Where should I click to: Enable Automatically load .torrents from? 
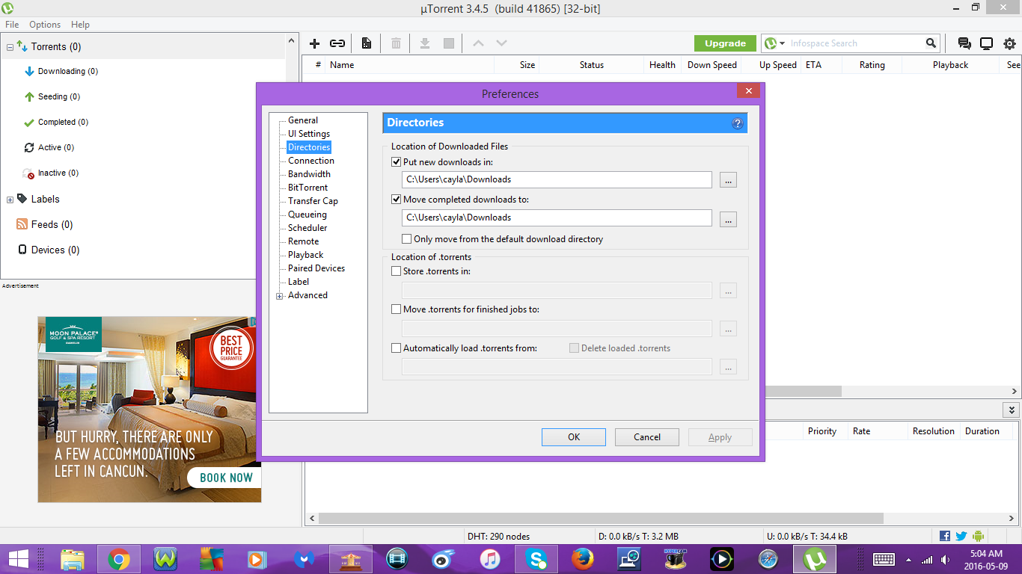397,348
